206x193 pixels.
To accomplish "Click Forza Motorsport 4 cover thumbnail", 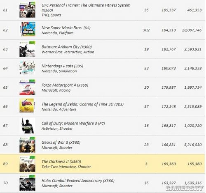I will click(27, 87).
